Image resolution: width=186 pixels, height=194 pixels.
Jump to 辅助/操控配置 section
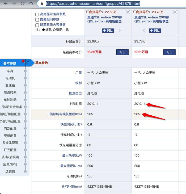pos(10,114)
